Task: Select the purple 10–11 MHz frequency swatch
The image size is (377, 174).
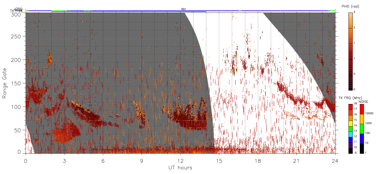Action: [351, 145]
